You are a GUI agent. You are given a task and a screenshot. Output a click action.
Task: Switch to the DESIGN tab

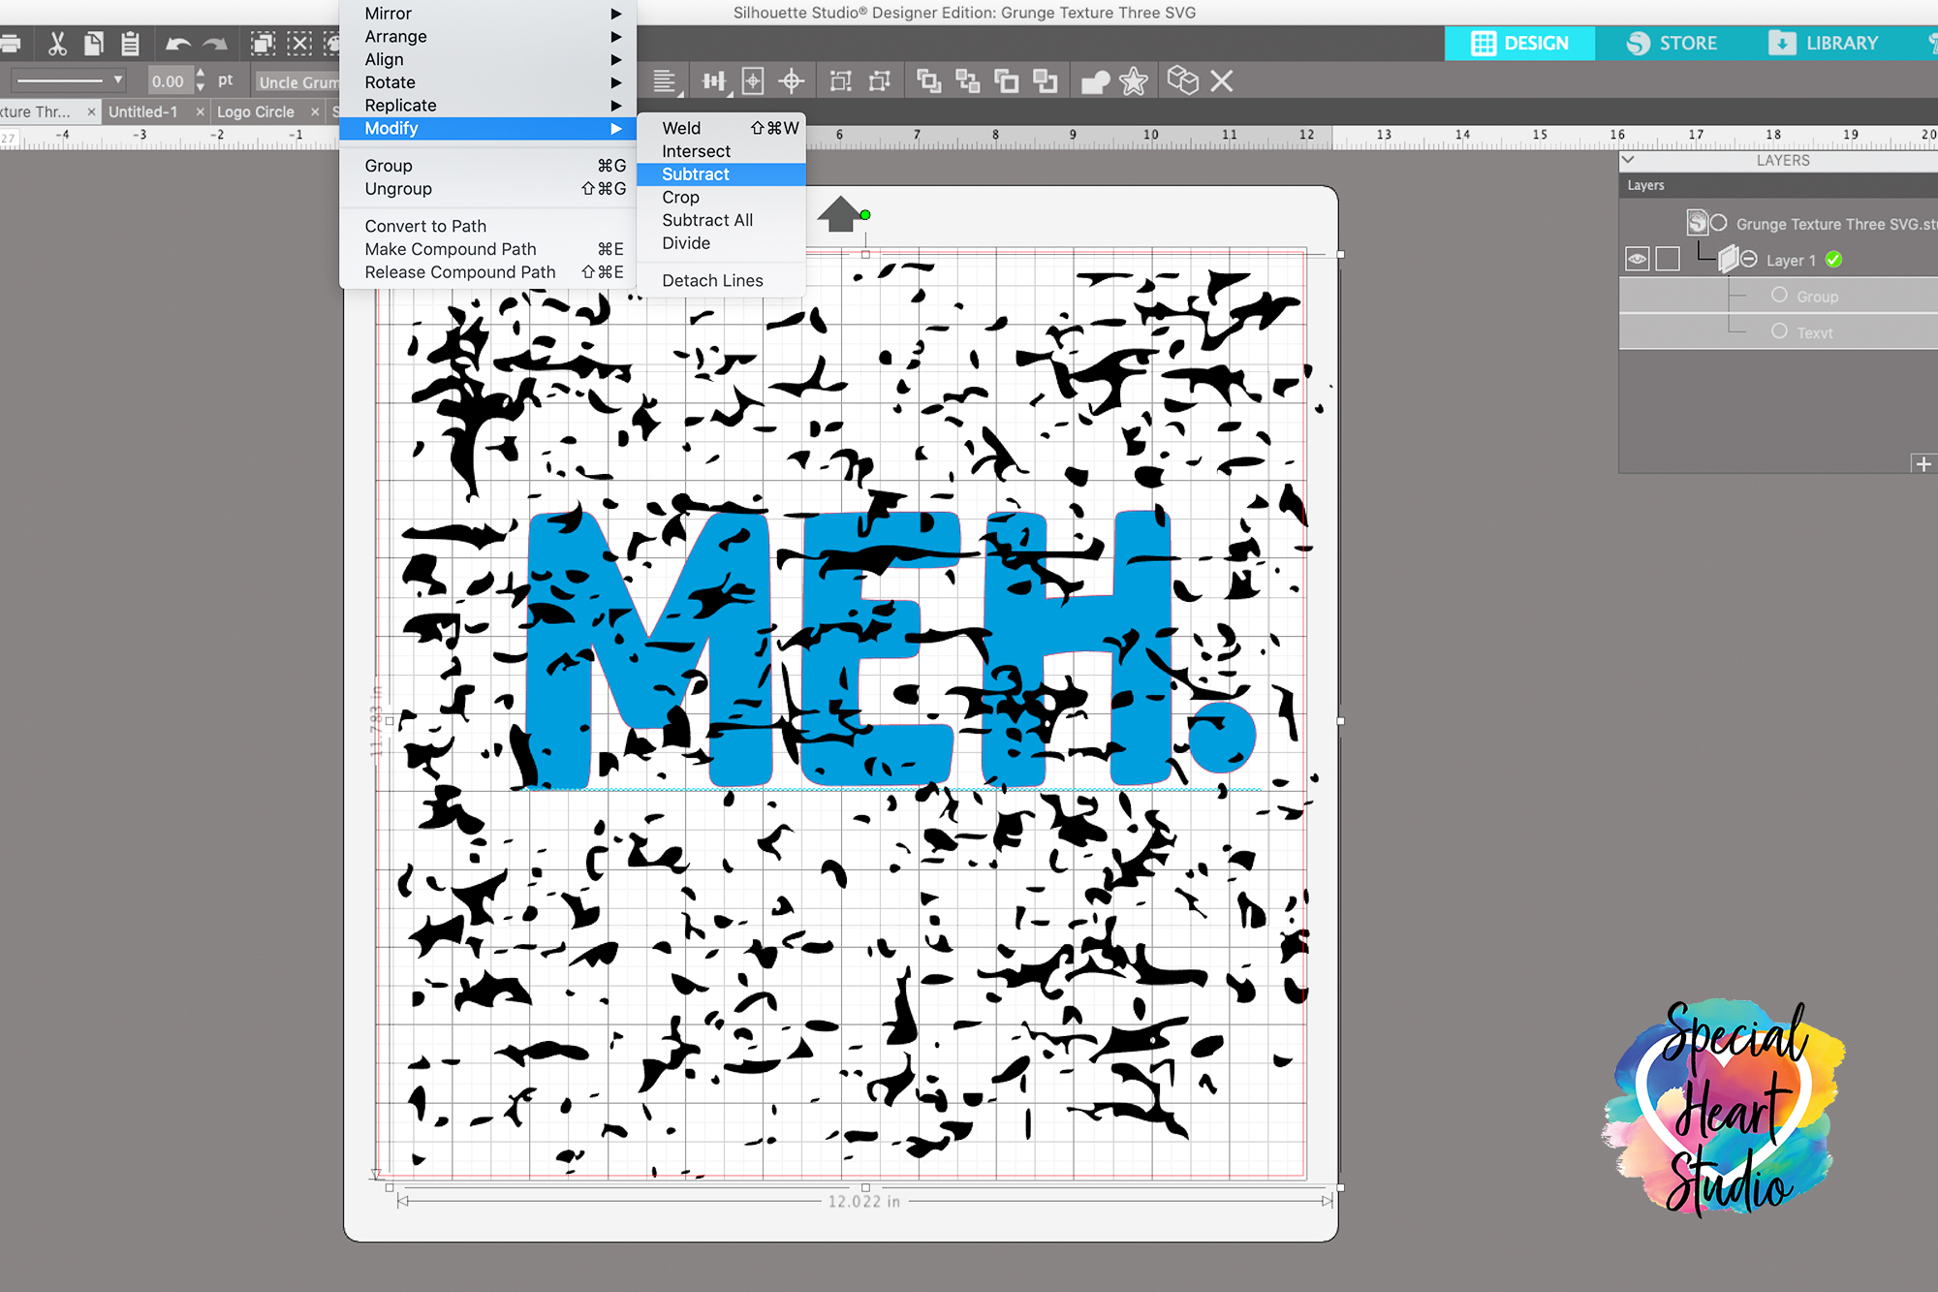[x=1519, y=44]
